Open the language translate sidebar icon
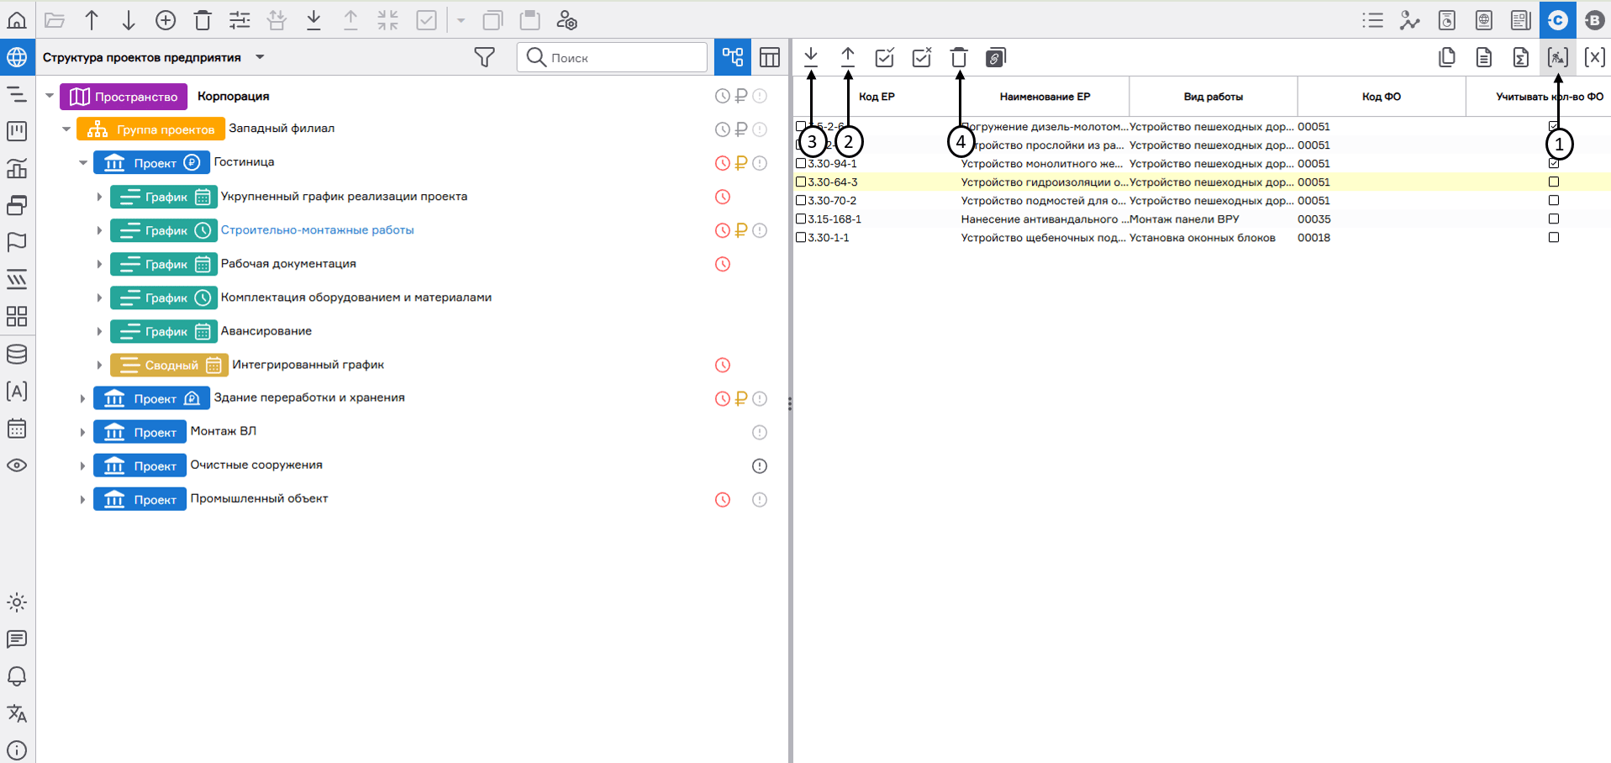Screen dimensions: 1611x763 point(17,713)
